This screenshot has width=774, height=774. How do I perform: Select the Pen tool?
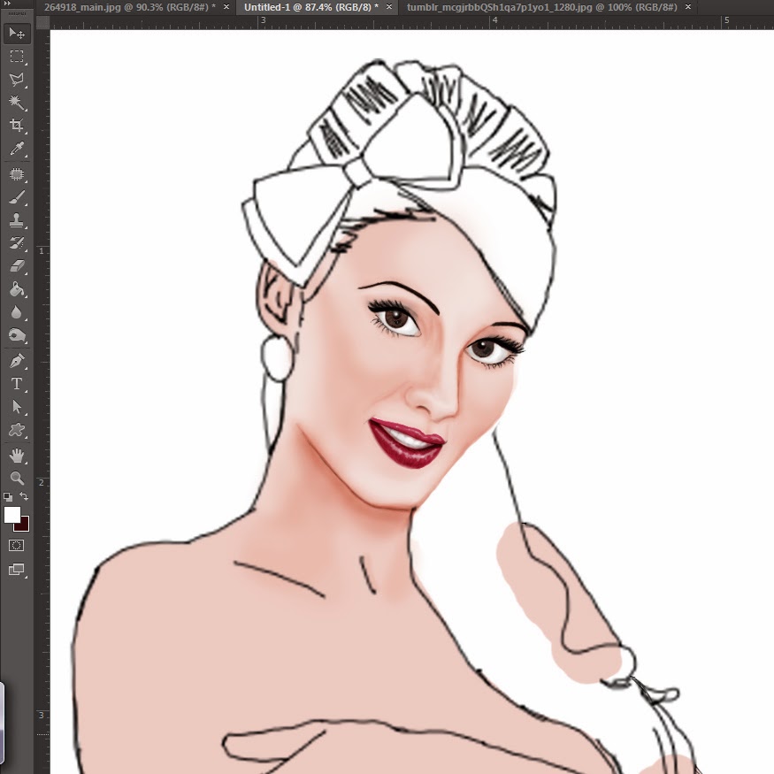click(17, 361)
